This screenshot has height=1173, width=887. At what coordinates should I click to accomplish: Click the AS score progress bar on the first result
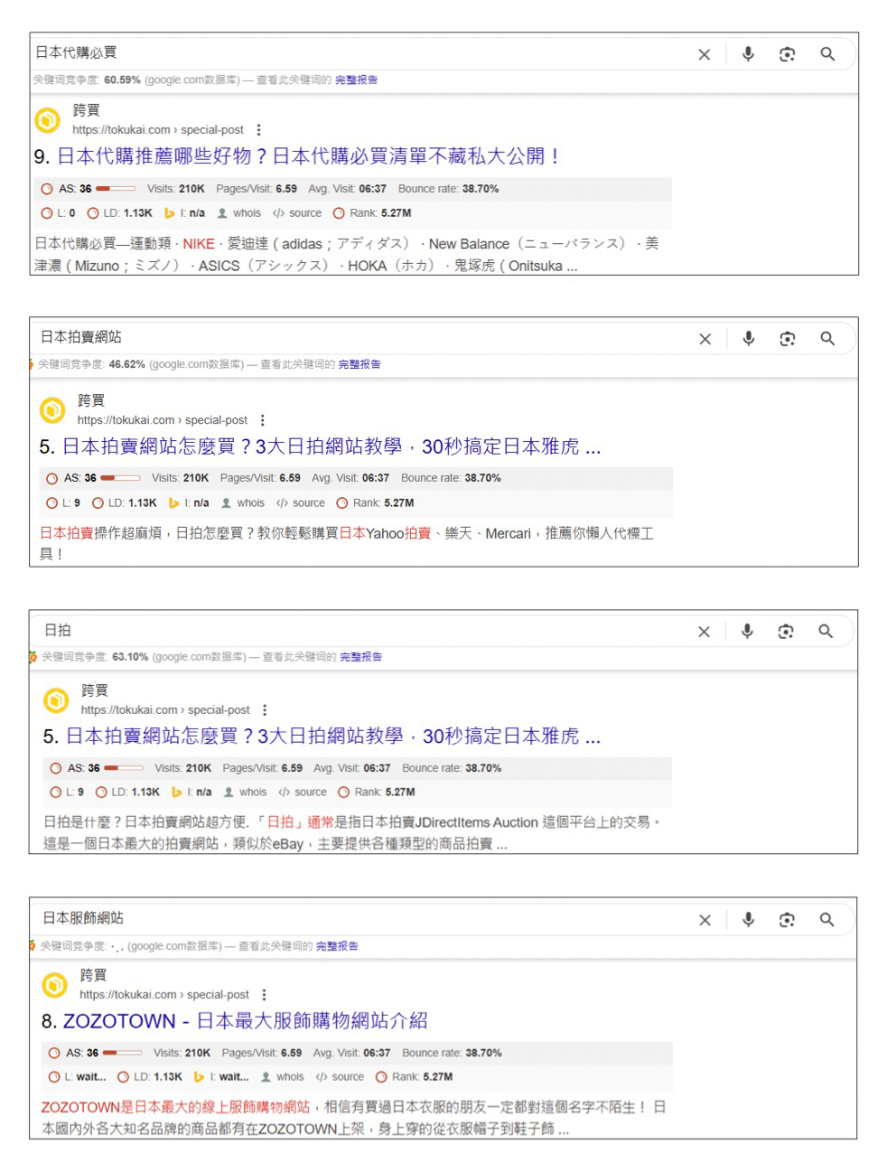[x=119, y=189]
